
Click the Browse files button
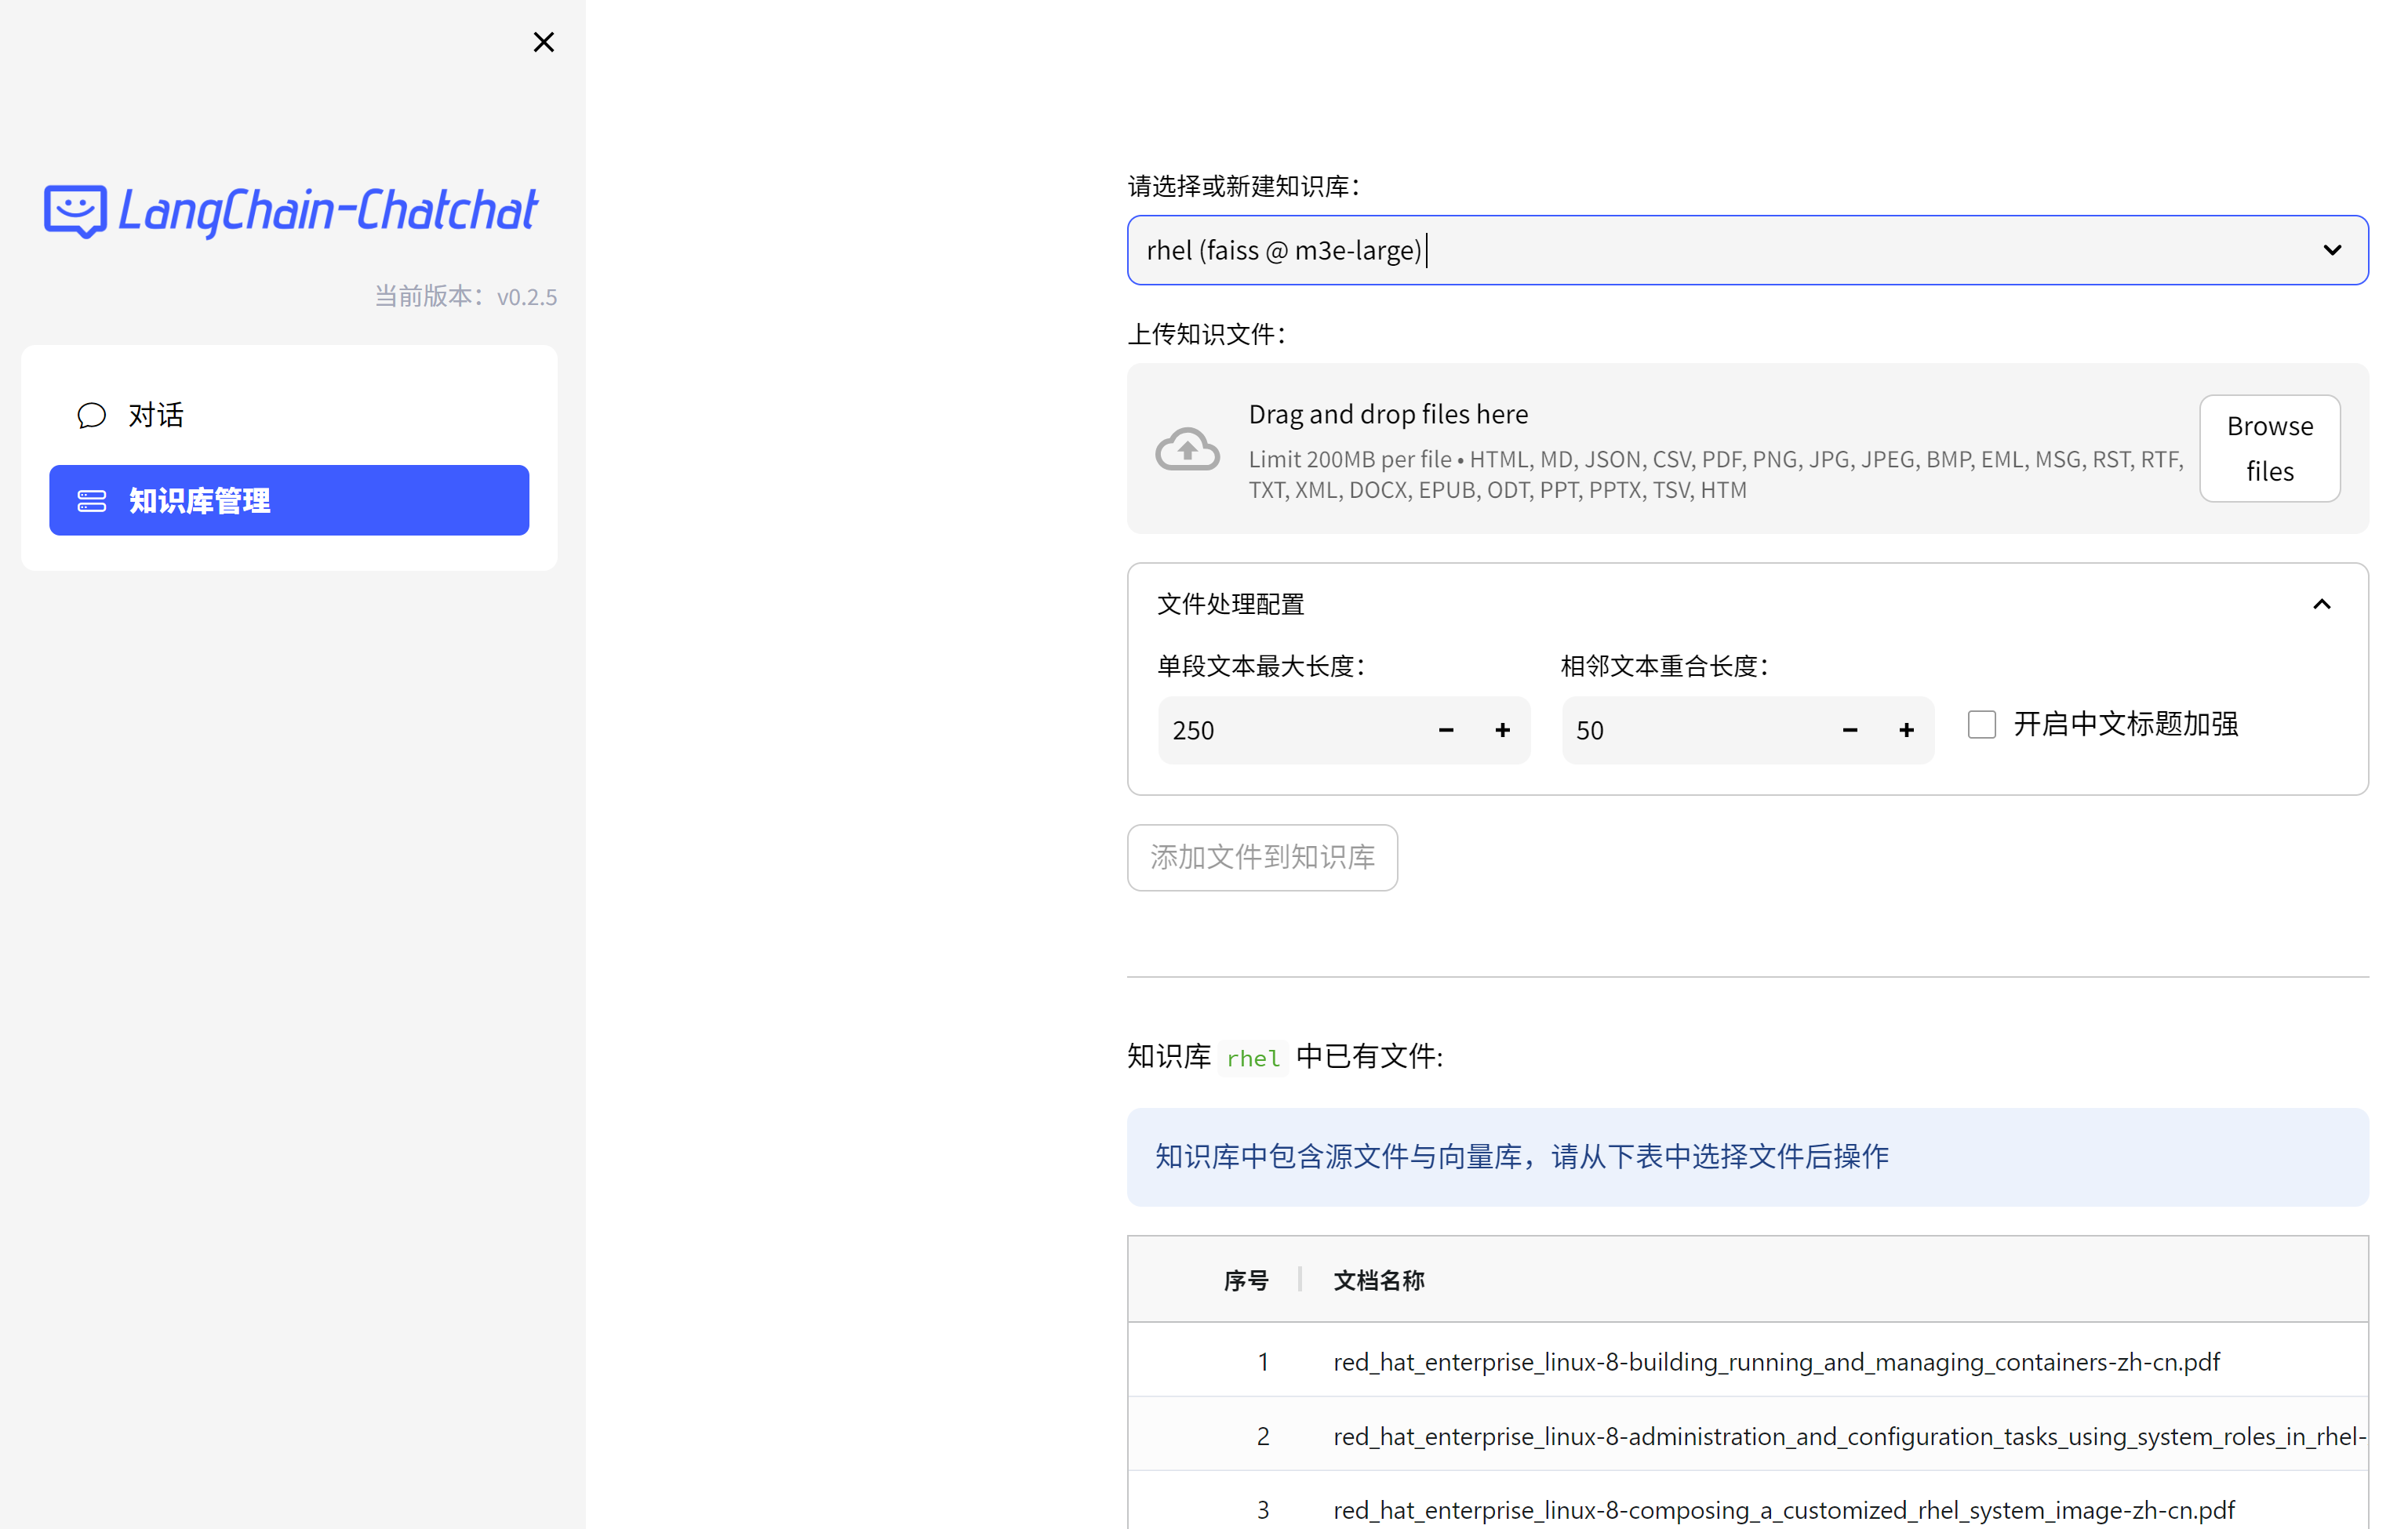click(x=2269, y=449)
